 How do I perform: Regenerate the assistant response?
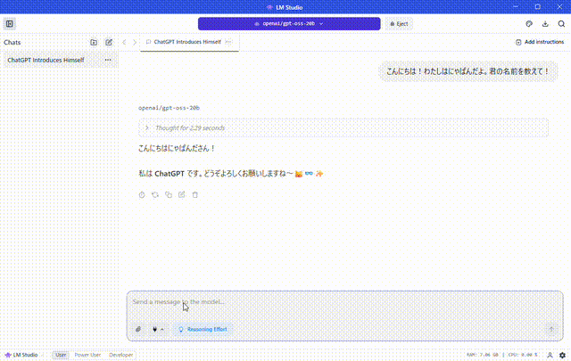tap(155, 194)
